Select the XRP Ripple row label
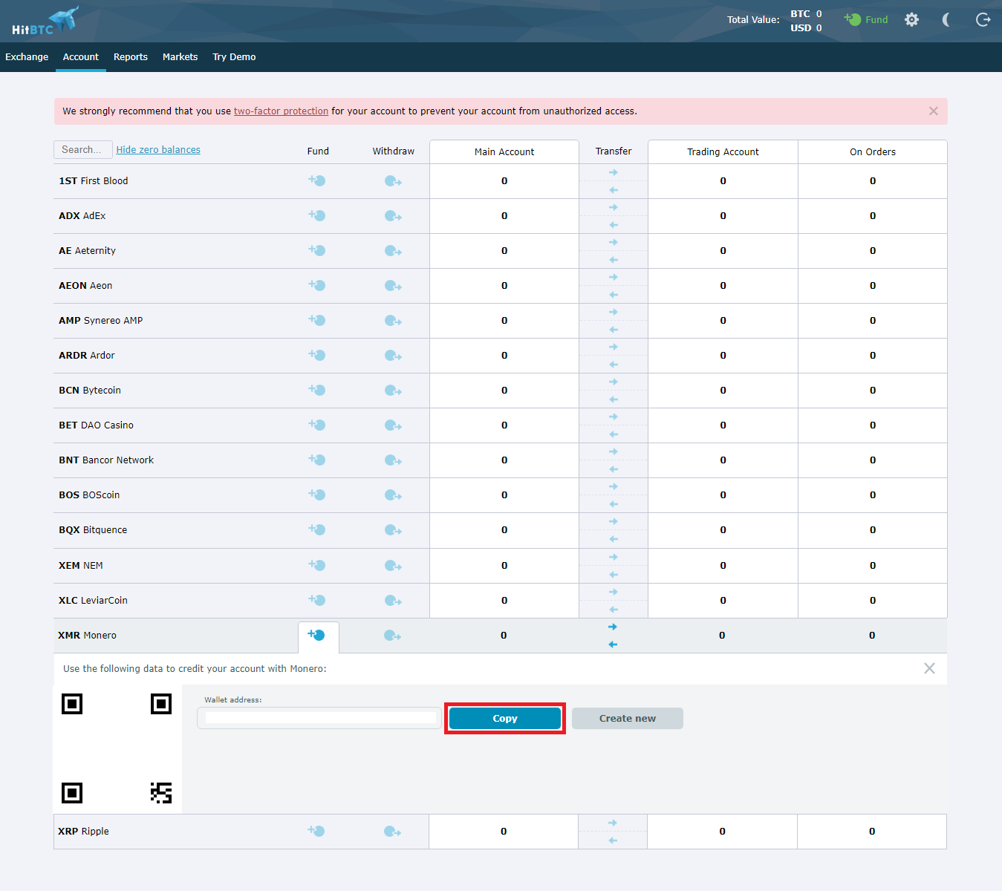Screen dimensions: 1002x891 click(83, 832)
